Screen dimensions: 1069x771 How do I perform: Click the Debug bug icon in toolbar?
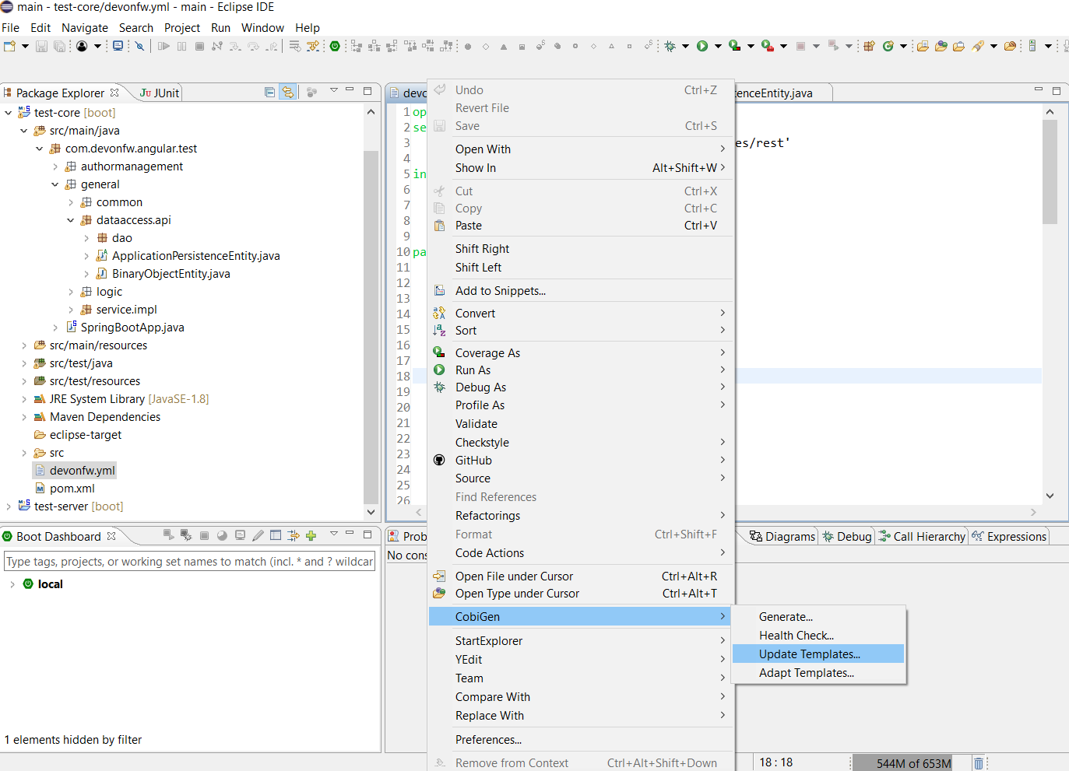[670, 47]
